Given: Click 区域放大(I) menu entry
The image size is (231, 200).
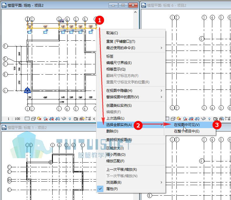Looking at the screenshot, I should pyautogui.click(x=131, y=148).
